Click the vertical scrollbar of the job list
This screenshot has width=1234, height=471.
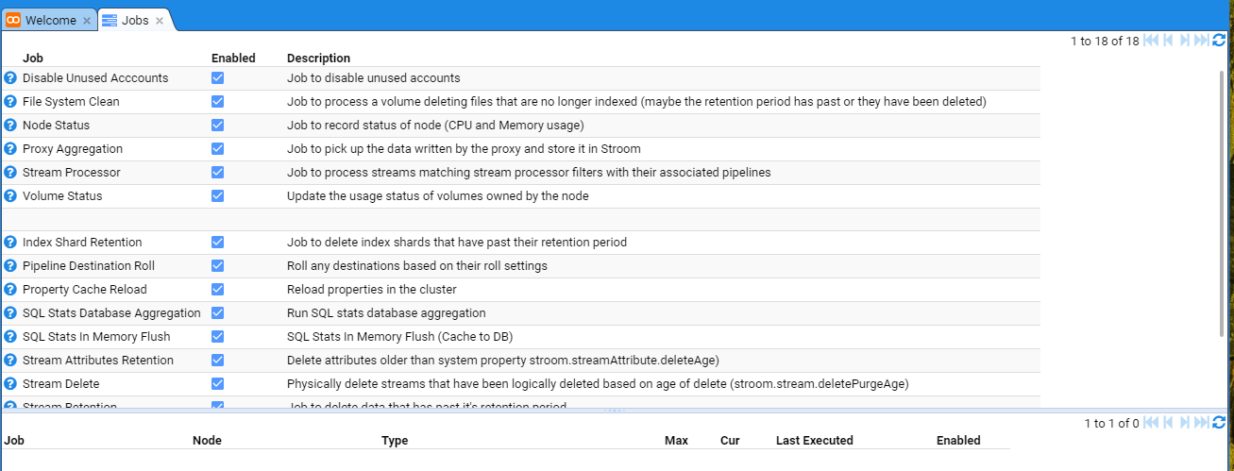coord(1222,189)
